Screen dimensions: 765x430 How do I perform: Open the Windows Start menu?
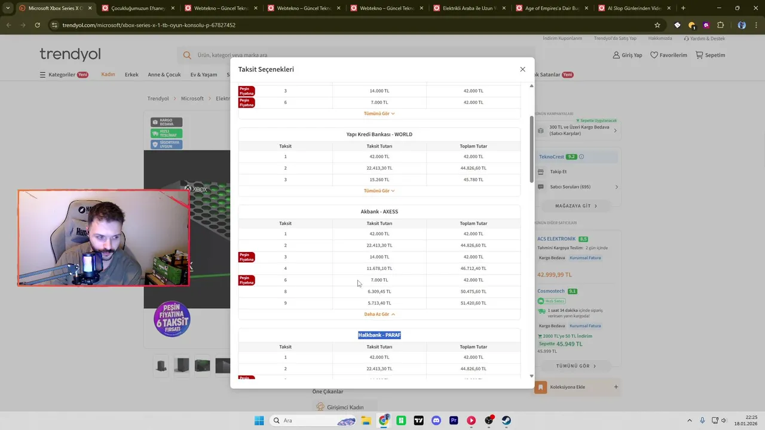[x=259, y=420]
